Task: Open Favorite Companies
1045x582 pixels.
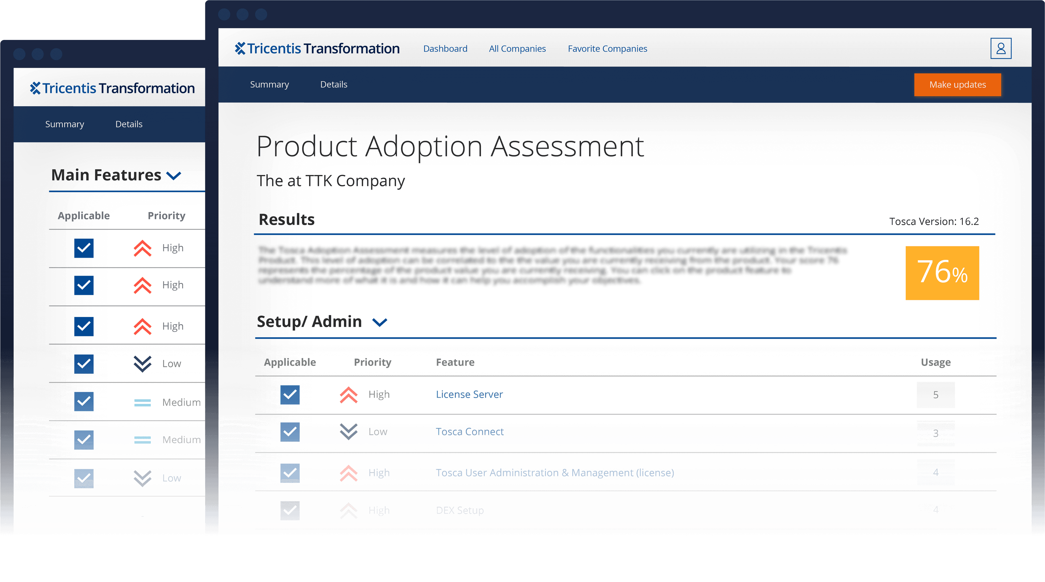Action: [607, 49]
